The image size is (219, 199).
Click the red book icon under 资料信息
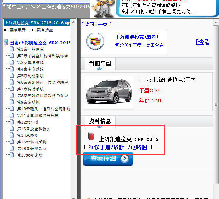click(x=91, y=136)
